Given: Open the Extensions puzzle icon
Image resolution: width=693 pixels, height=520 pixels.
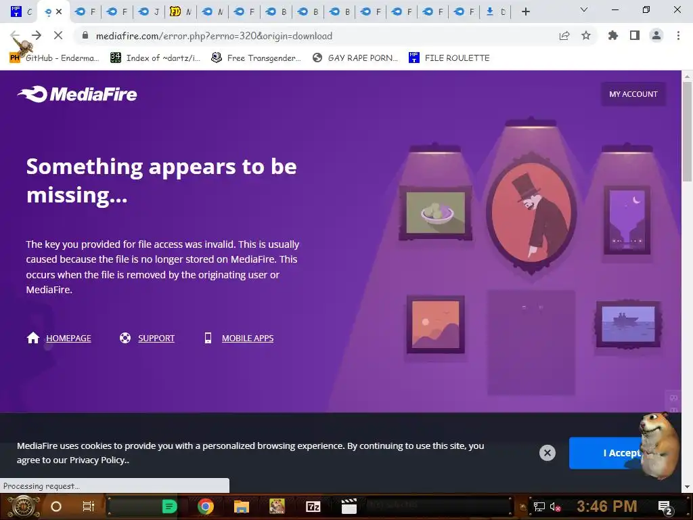Looking at the screenshot, I should point(613,35).
